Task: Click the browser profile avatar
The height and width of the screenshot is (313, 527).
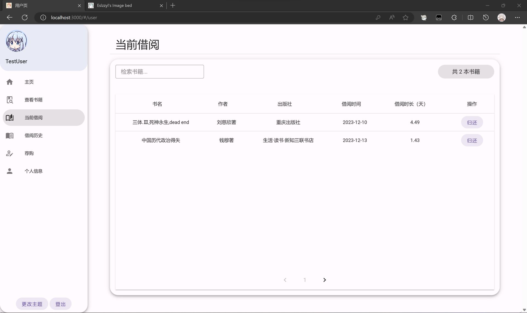Action: tap(501, 18)
